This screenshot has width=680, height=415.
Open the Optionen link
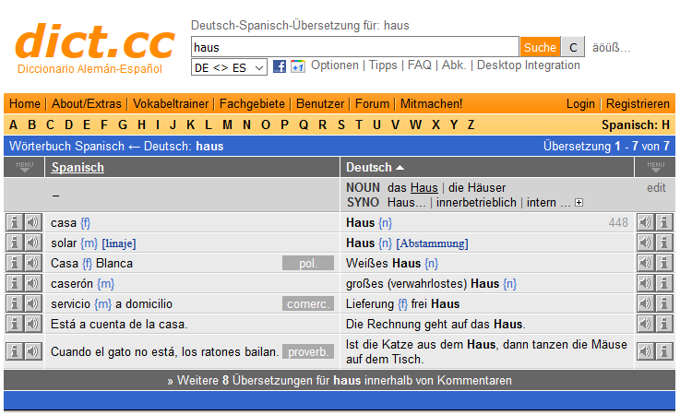(335, 65)
